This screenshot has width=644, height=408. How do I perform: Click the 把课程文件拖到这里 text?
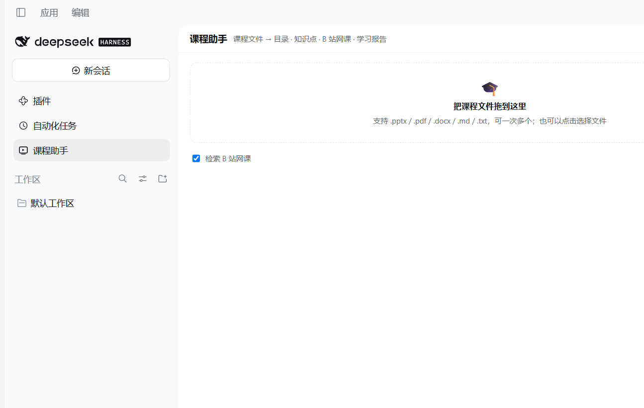[x=490, y=107]
